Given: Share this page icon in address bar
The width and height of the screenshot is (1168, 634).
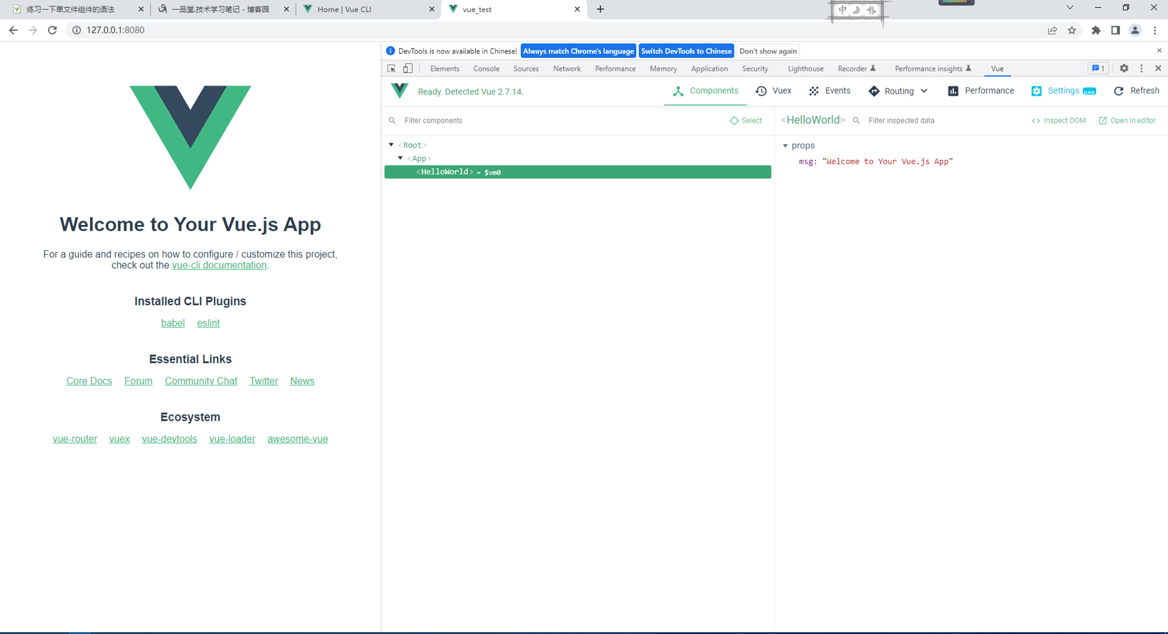Looking at the screenshot, I should [1052, 30].
